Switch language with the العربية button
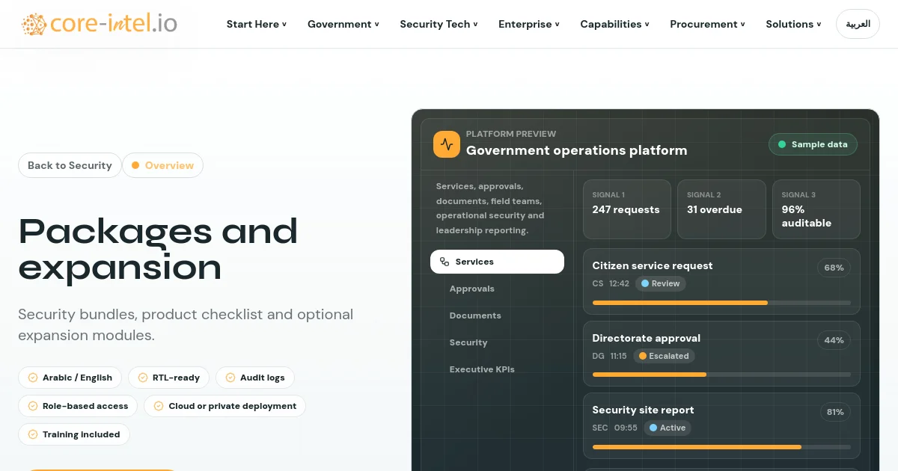Image resolution: width=898 pixels, height=471 pixels. coord(858,24)
